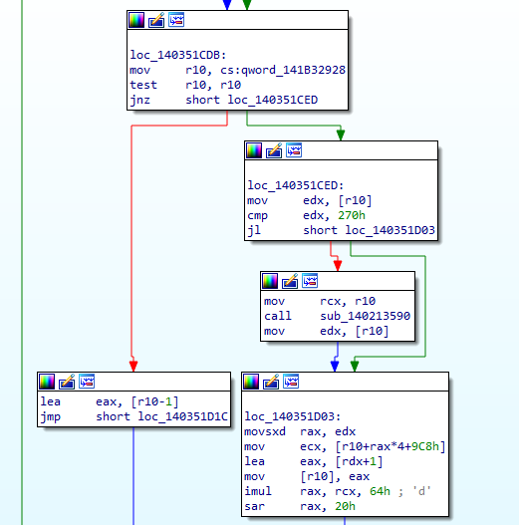Click group-nodes icon of loc_140351CDB block
The image size is (519, 525).
(176, 20)
